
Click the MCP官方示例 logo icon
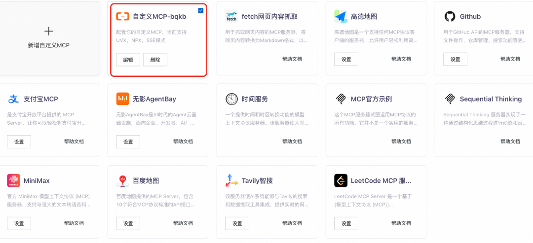[341, 99]
